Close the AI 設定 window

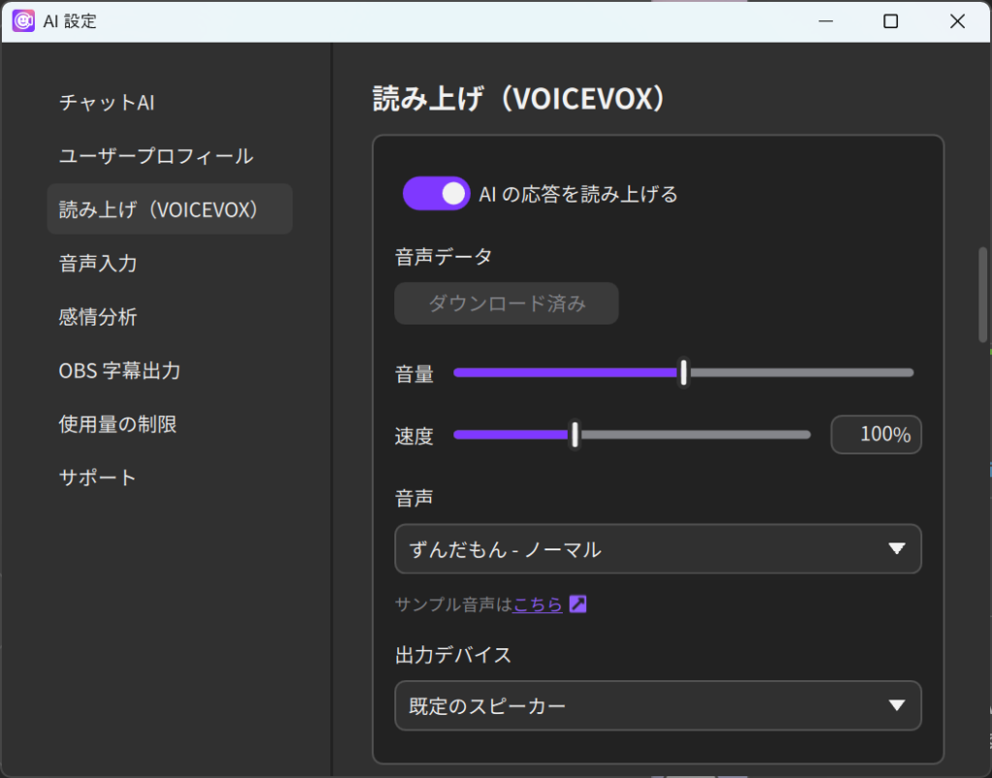pyautogui.click(x=957, y=21)
